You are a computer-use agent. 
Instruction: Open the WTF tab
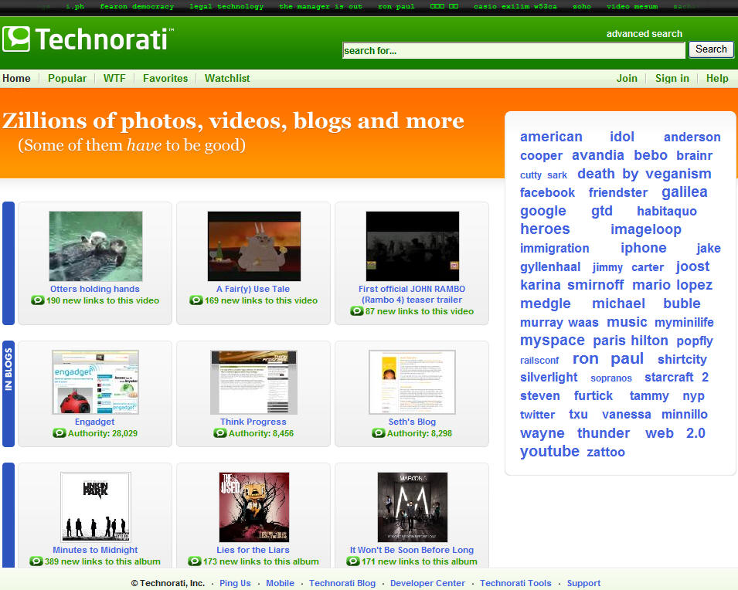pos(114,78)
